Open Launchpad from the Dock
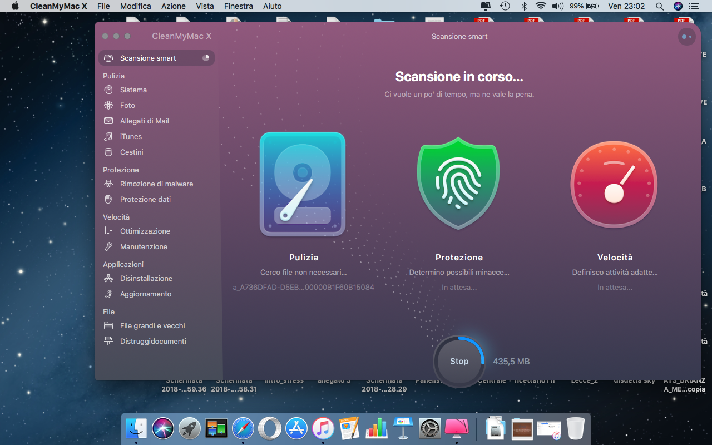This screenshot has width=712, height=445. tap(190, 428)
